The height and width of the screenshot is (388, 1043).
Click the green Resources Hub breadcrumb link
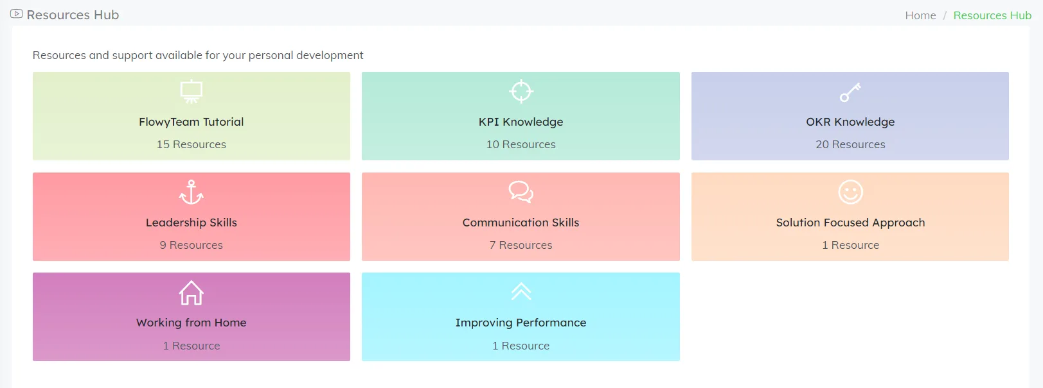[992, 15]
